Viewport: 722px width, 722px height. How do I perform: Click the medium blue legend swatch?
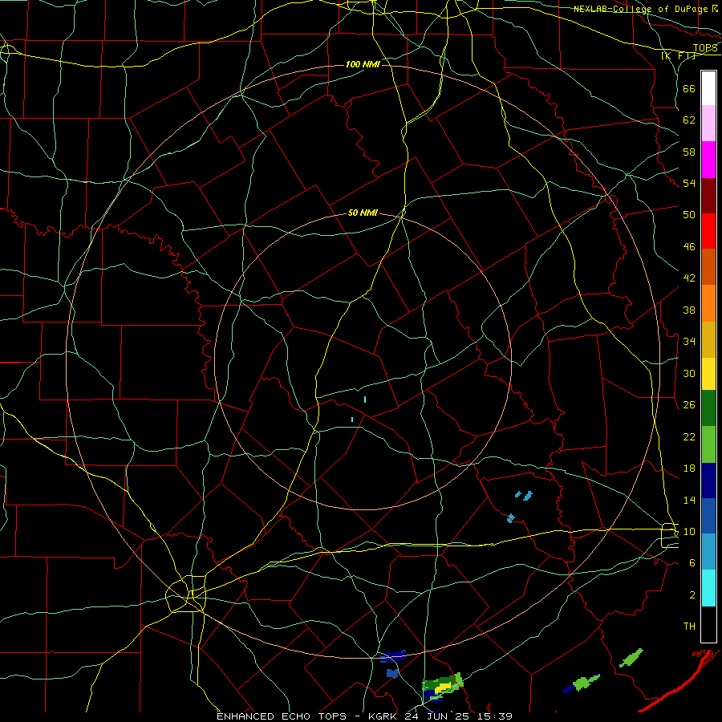[708, 516]
